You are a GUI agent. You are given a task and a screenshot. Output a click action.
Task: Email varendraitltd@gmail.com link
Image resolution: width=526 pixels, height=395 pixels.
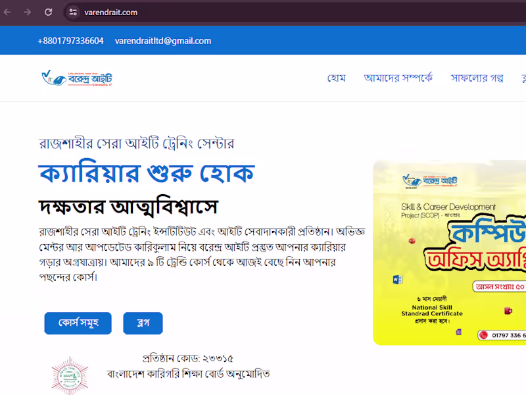(x=163, y=41)
